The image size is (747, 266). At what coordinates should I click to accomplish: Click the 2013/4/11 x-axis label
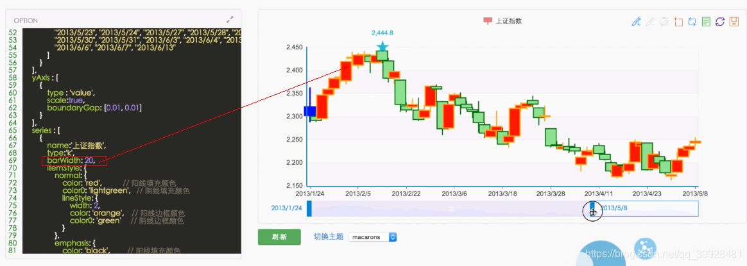(x=598, y=194)
